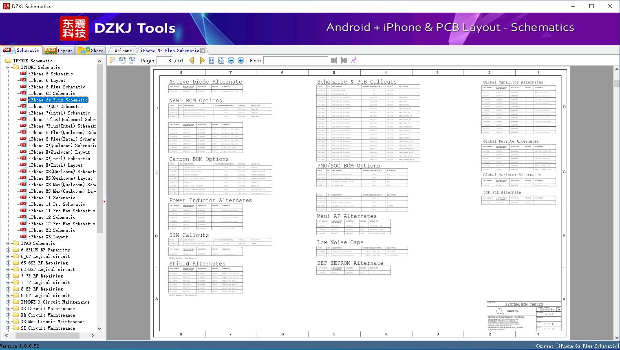
Task: Zoom out with the minus icon
Action: click(231, 60)
